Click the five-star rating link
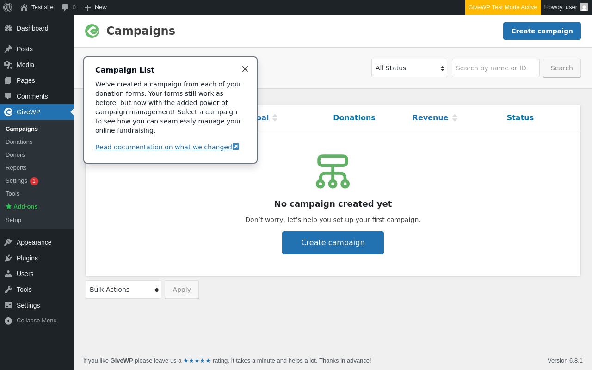 tap(197, 361)
